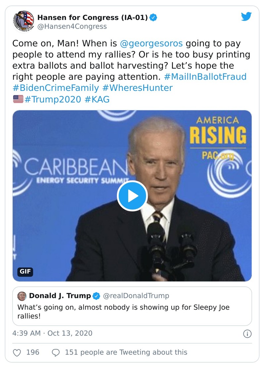
Task: Click the tweet timestamp 4:39 AM · Oct 13, 2020
Action: point(52,333)
